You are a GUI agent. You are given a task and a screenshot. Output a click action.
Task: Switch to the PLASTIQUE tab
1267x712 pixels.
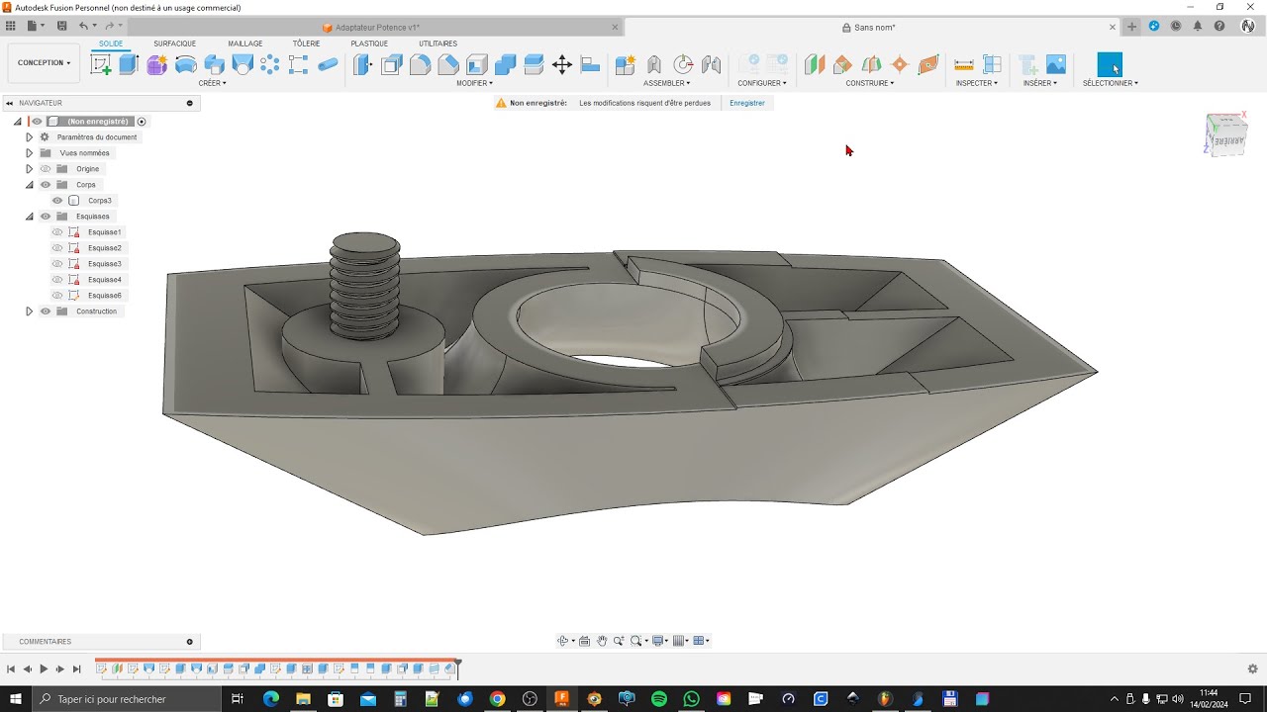(x=369, y=44)
